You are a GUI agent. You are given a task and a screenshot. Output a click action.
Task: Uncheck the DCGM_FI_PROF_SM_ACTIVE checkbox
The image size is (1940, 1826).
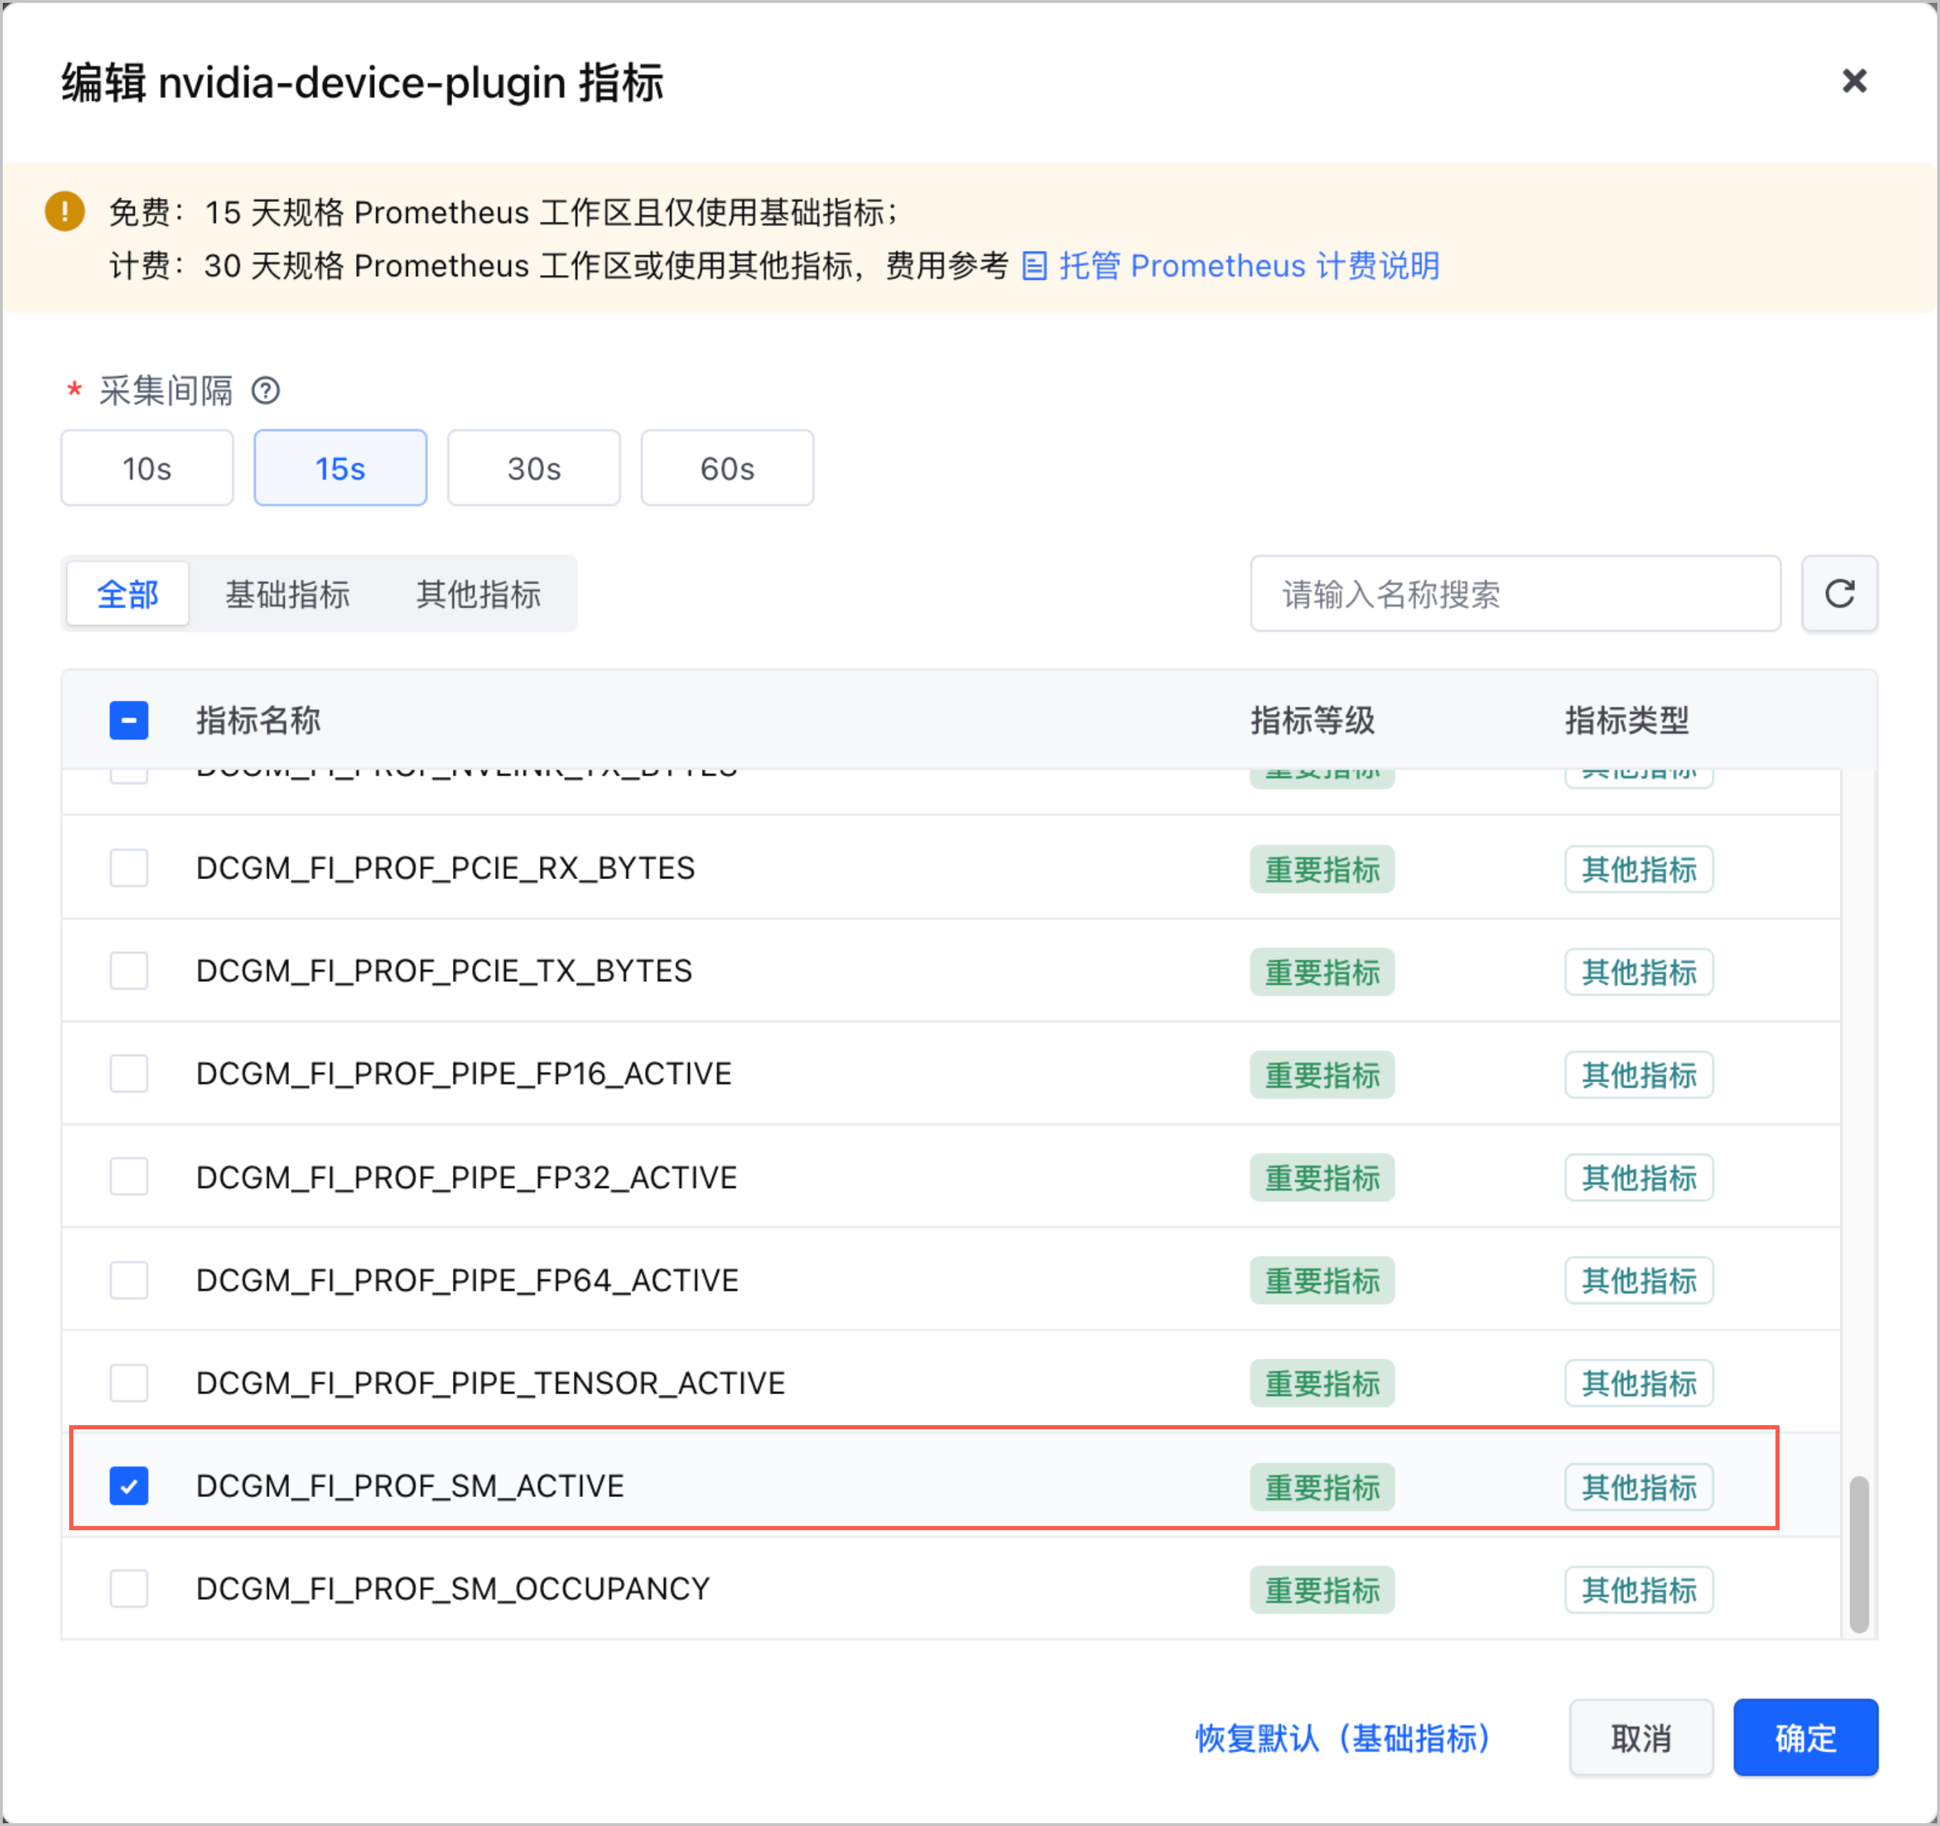coord(129,1487)
